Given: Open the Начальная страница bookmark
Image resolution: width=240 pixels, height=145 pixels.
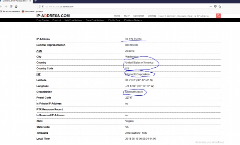Looking at the screenshot, I should pos(32,11).
